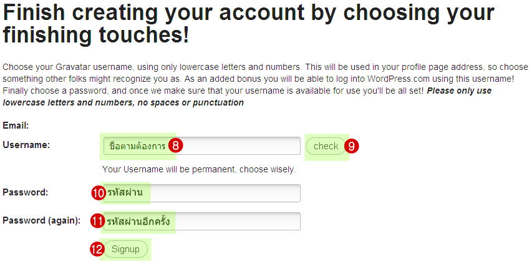Click the red number 9 marker
This screenshot has height=261, width=532.
[x=352, y=146]
